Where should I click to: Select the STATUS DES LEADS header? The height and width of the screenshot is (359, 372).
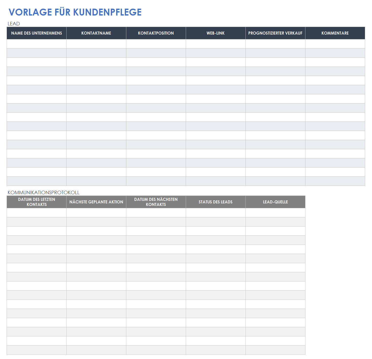click(216, 202)
